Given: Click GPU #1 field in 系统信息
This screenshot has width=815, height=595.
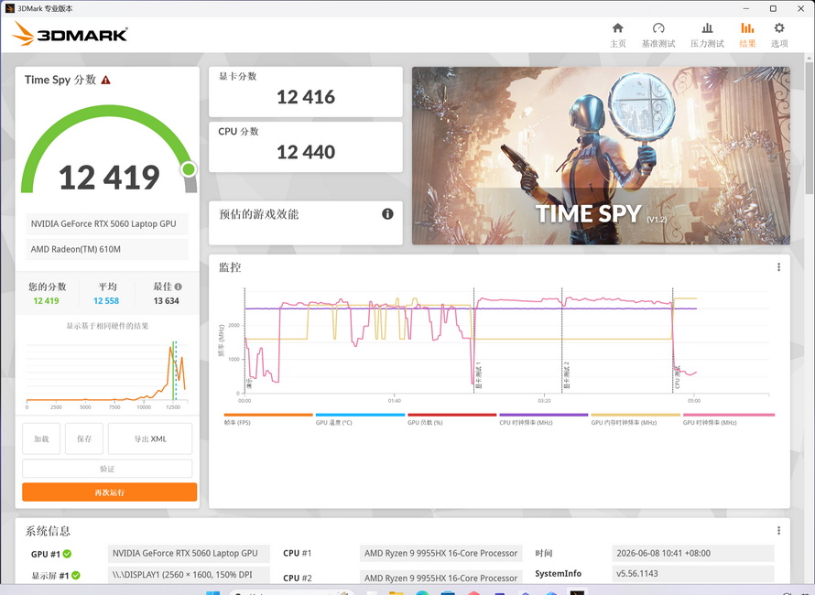Looking at the screenshot, I should 189,554.
